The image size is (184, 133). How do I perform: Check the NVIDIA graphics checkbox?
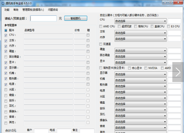pyautogui.click(x=146, y=68)
